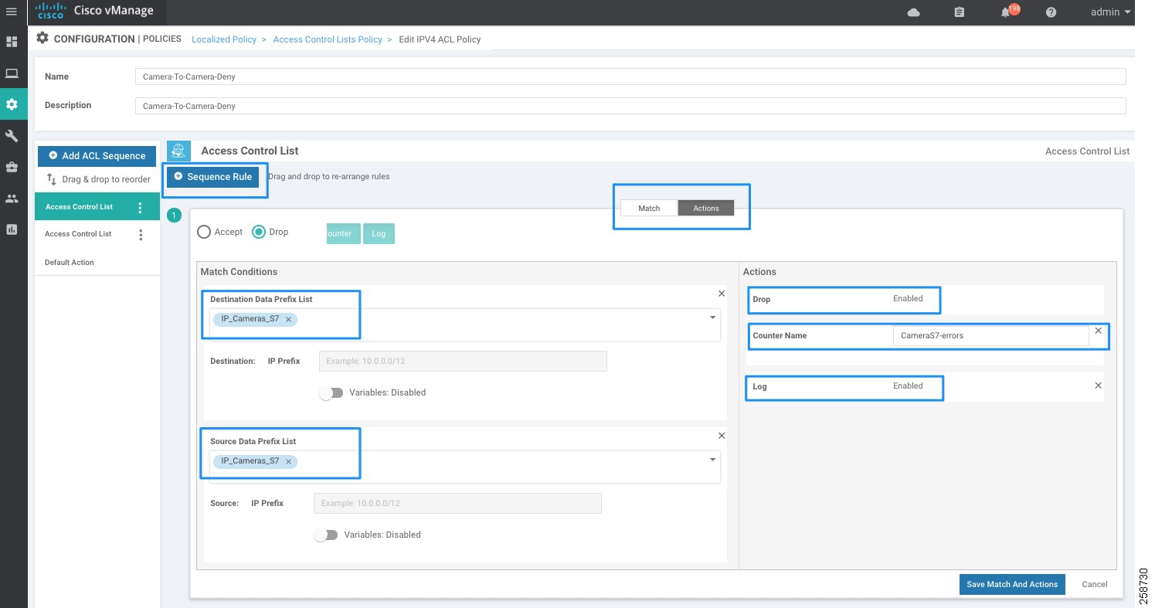Click Save Match And Actions
This screenshot has width=1155, height=608.
(x=1012, y=584)
